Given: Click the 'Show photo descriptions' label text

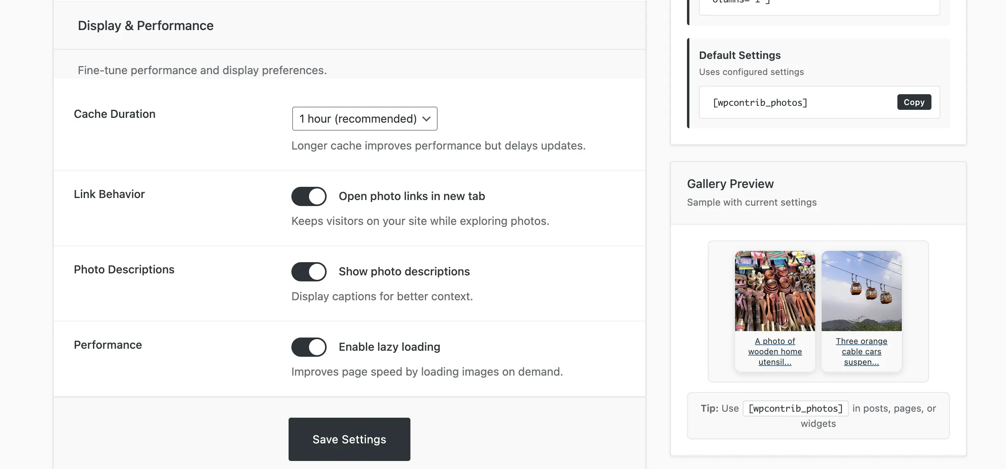Looking at the screenshot, I should (404, 272).
